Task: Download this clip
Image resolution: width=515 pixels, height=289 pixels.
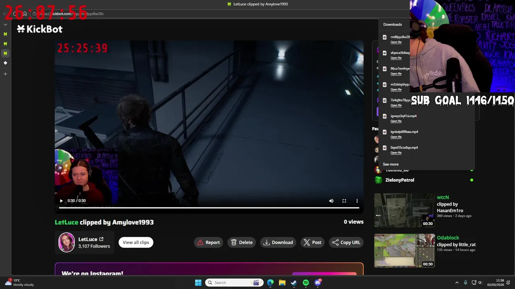Action: [278, 242]
